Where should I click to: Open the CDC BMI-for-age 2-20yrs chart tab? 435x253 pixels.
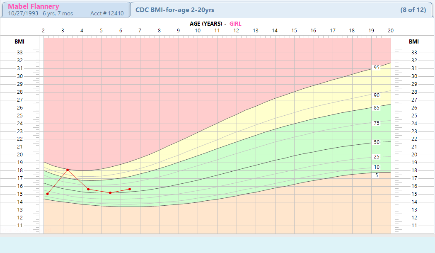pos(175,10)
